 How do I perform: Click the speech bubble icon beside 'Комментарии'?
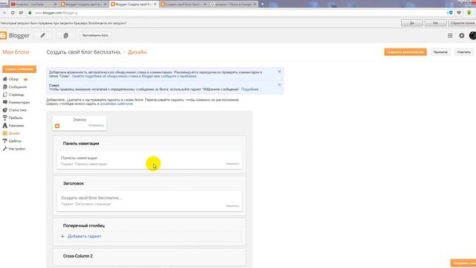coord(5,103)
